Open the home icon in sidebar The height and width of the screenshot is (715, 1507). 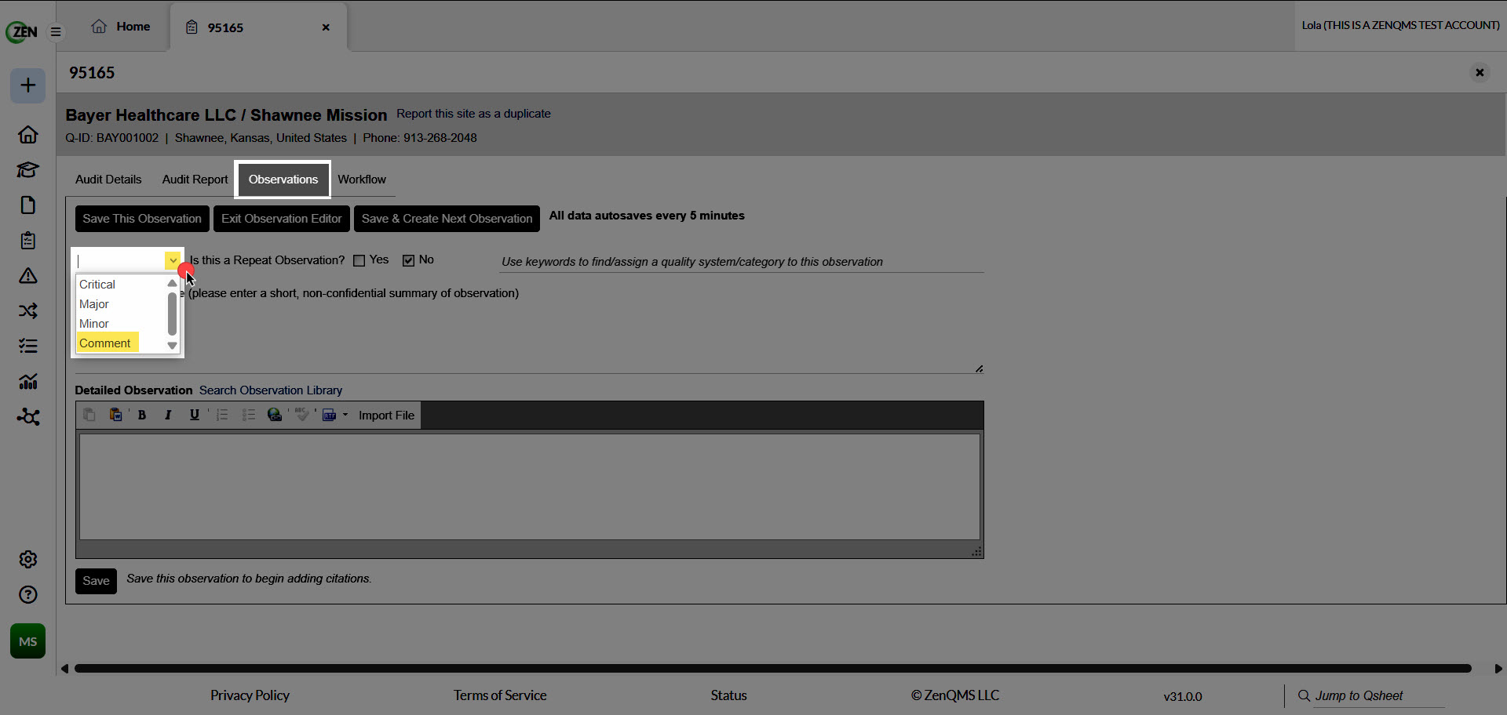click(28, 134)
